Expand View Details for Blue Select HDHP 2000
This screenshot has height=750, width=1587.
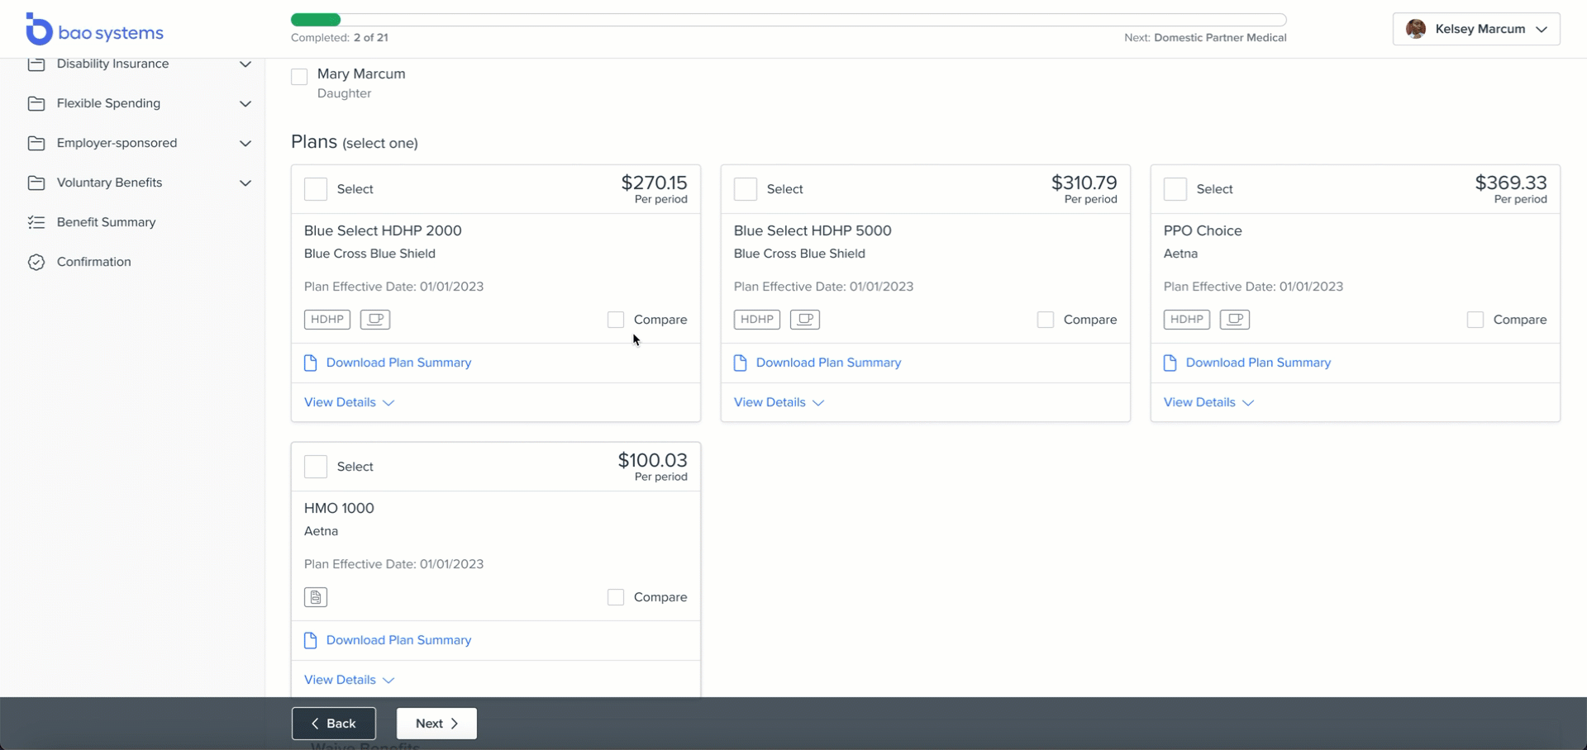click(x=349, y=402)
